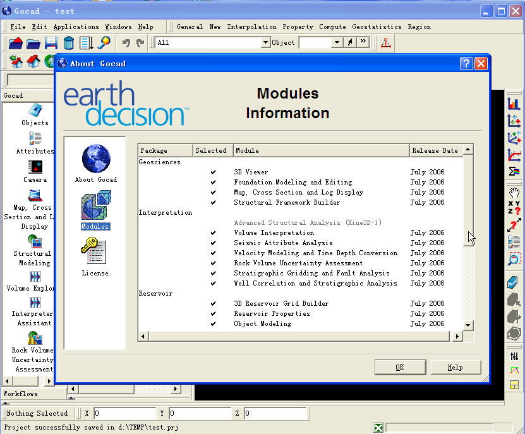Click the Y coordinate input field

pos(200,413)
